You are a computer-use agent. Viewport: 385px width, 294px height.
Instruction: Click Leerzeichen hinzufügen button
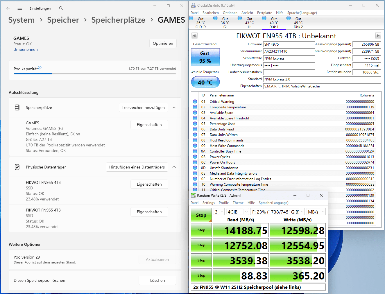click(144, 107)
